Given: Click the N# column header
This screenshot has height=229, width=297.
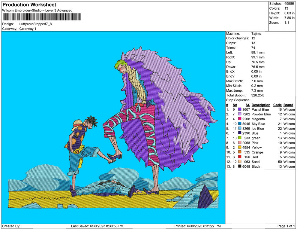Looking at the screenshot, I should (x=235, y=105).
